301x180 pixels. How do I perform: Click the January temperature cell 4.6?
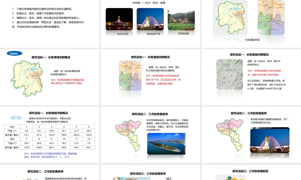point(26,131)
